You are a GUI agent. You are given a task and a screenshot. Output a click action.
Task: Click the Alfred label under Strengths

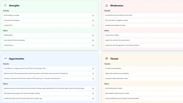5,31
